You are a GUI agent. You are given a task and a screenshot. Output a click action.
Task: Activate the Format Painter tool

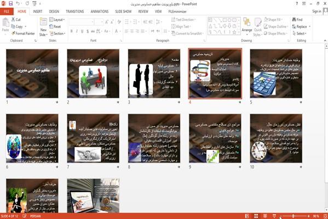click(x=23, y=33)
